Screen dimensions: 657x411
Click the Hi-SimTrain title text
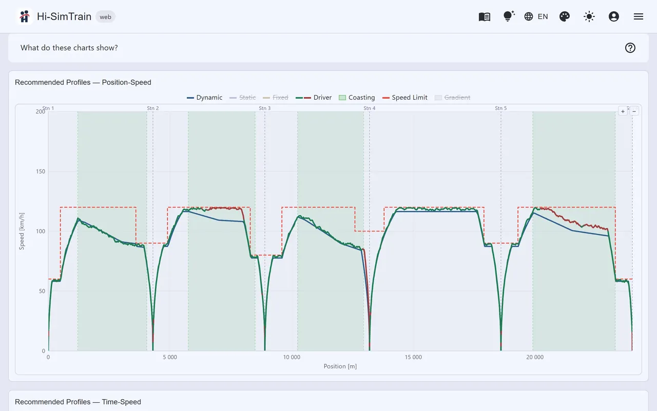click(64, 16)
